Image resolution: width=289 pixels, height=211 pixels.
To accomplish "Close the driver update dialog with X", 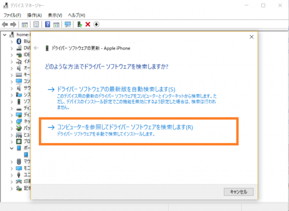I will click(x=252, y=37).
